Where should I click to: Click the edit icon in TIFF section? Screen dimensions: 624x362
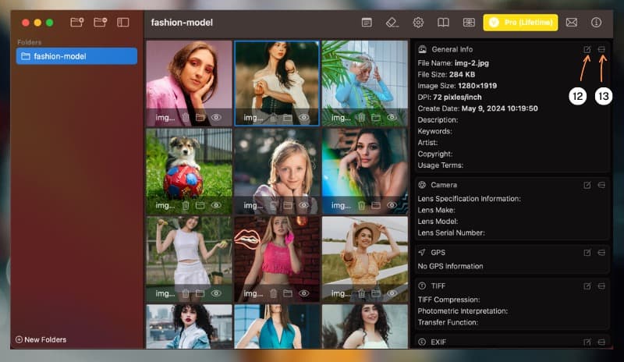(x=587, y=286)
